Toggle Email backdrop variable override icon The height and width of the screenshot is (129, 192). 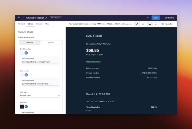[x=26, y=53]
